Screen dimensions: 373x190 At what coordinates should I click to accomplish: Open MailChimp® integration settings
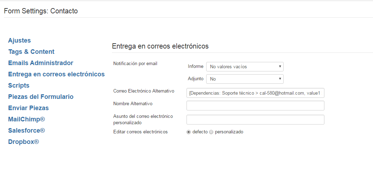pos(26,119)
